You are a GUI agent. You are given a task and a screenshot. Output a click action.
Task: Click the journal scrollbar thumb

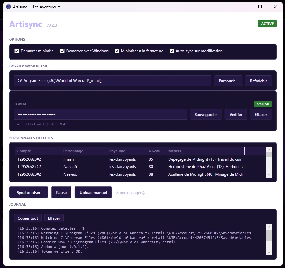click(269, 236)
